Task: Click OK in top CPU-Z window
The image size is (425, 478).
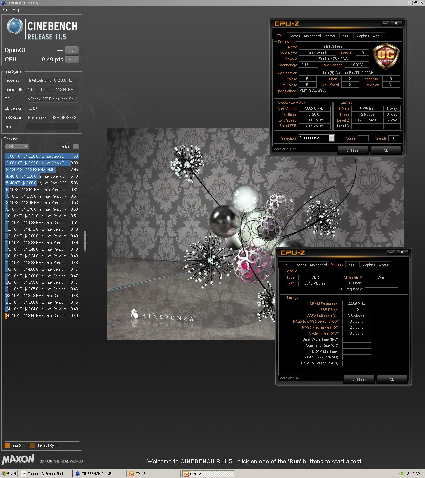Action: pos(386,151)
